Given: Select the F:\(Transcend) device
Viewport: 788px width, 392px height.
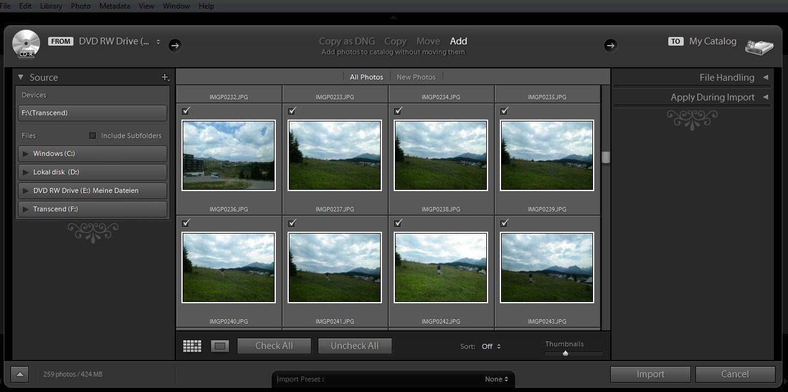Looking at the screenshot, I should [93, 113].
